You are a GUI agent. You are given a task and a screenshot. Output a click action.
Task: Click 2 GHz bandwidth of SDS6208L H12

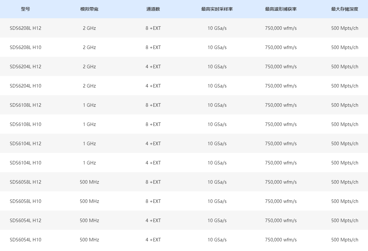89,28
